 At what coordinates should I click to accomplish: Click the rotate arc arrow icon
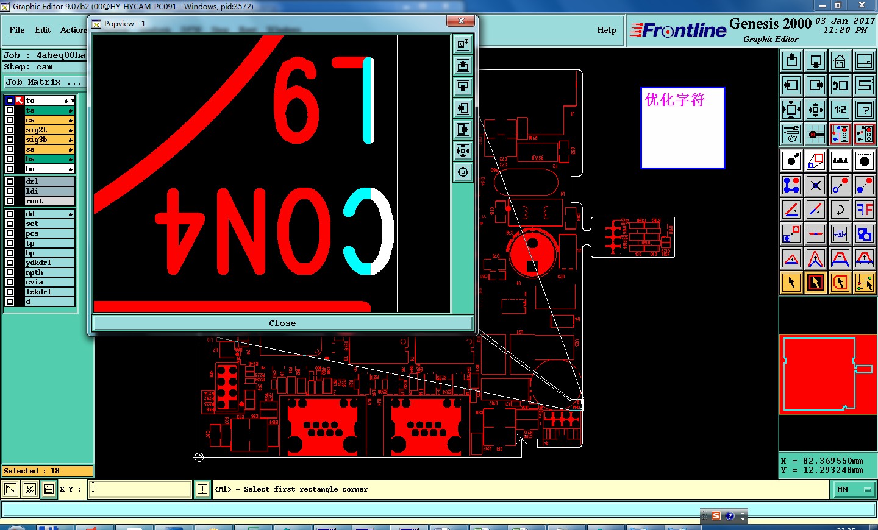(x=840, y=210)
